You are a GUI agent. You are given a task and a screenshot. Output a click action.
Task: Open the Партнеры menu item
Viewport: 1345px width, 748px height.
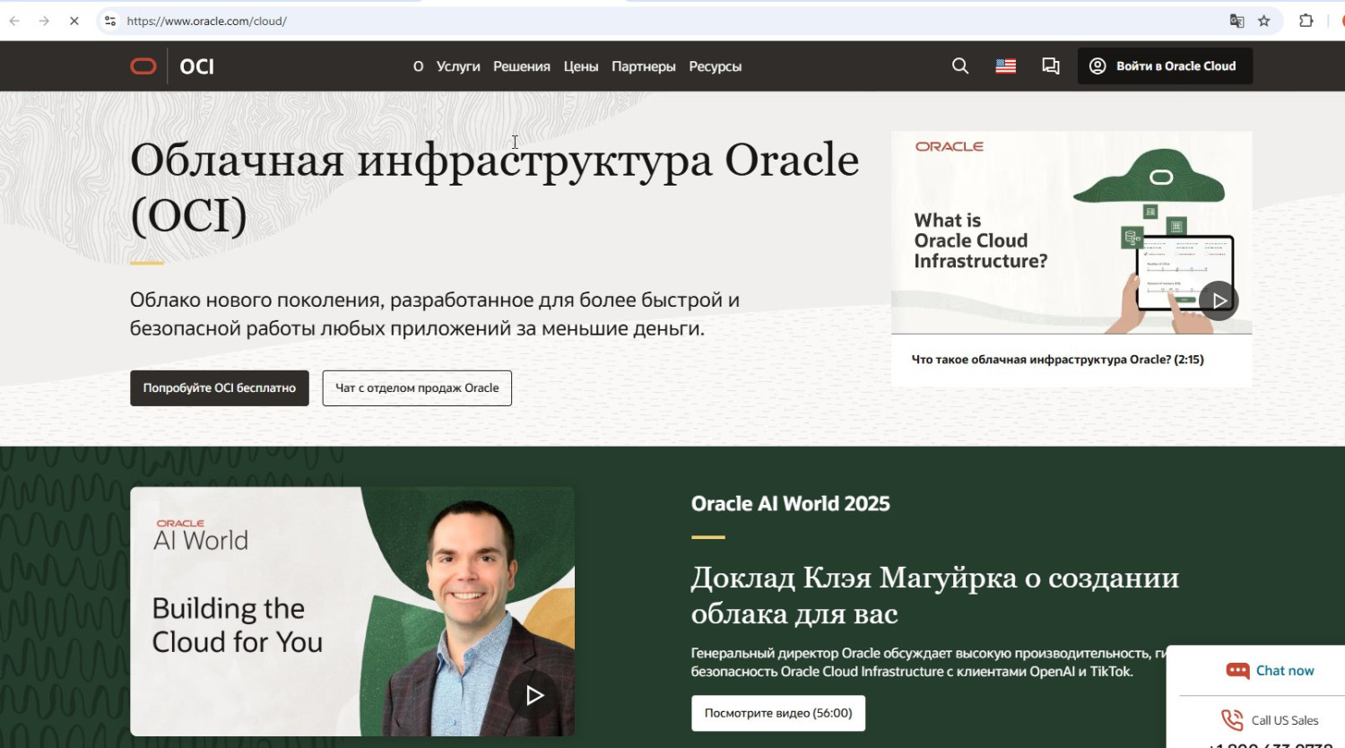click(643, 66)
